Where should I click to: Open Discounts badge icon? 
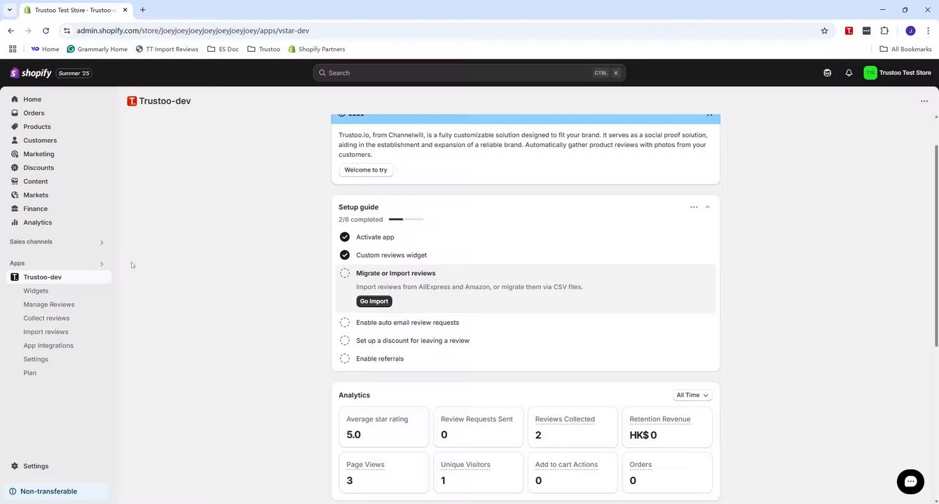14,167
